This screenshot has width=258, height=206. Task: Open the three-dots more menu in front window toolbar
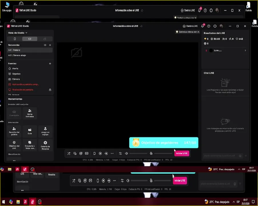click(x=112, y=153)
